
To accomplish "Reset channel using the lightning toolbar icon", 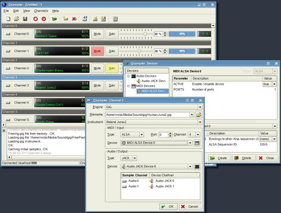I will (x=95, y=19).
